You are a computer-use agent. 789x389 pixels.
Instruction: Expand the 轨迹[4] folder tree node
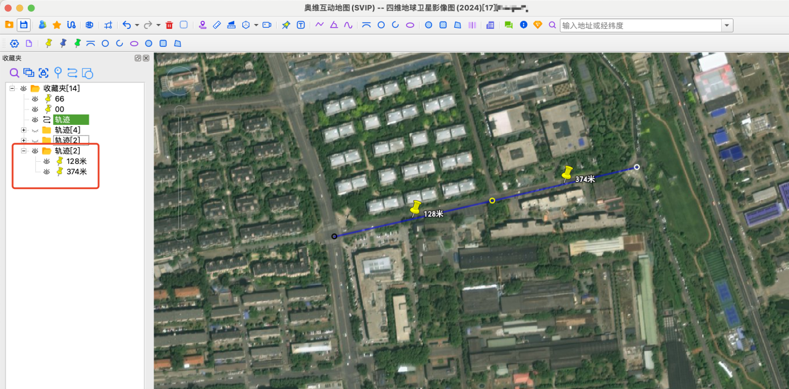22,130
